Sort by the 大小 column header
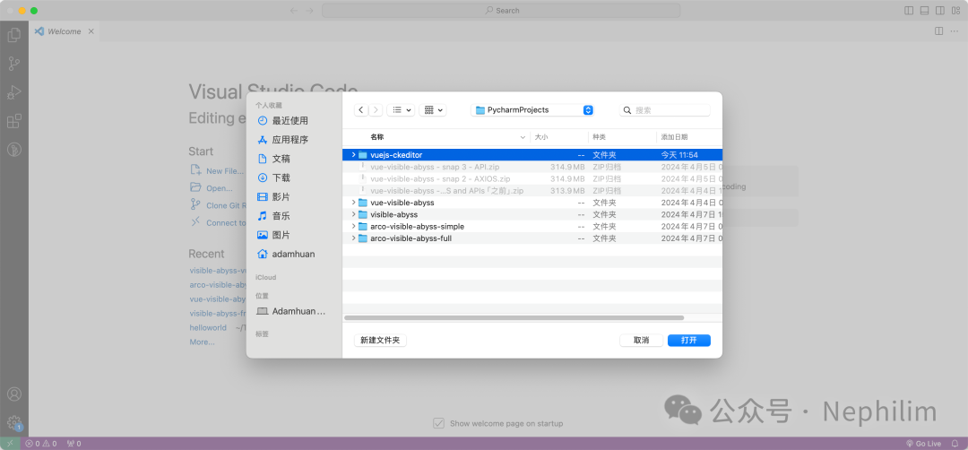Image resolution: width=968 pixels, height=450 pixels. pyautogui.click(x=559, y=137)
